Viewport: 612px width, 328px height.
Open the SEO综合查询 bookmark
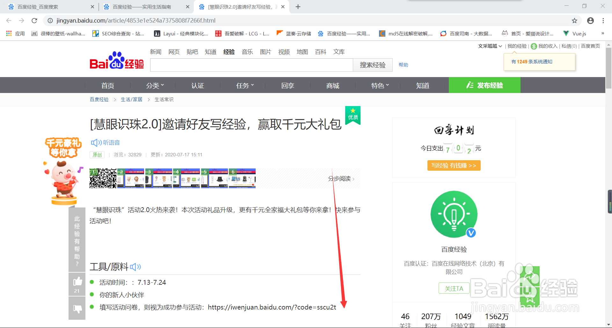[x=118, y=33]
